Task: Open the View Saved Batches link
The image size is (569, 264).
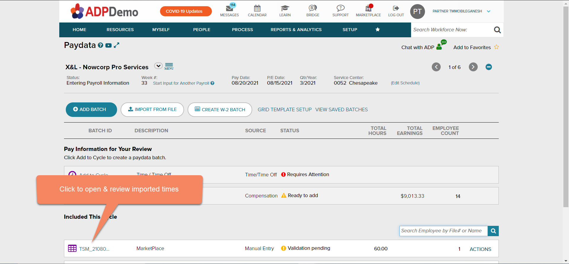Action: [x=341, y=110]
